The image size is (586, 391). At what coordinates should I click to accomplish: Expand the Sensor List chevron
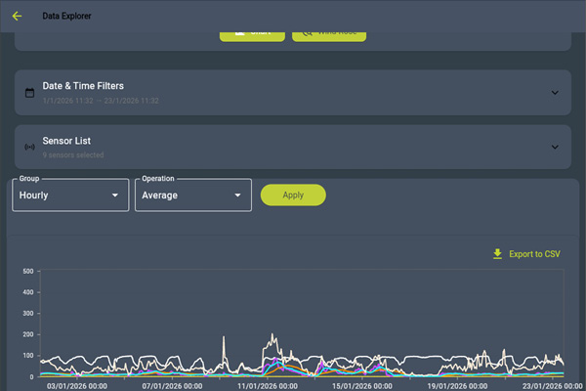tap(555, 148)
